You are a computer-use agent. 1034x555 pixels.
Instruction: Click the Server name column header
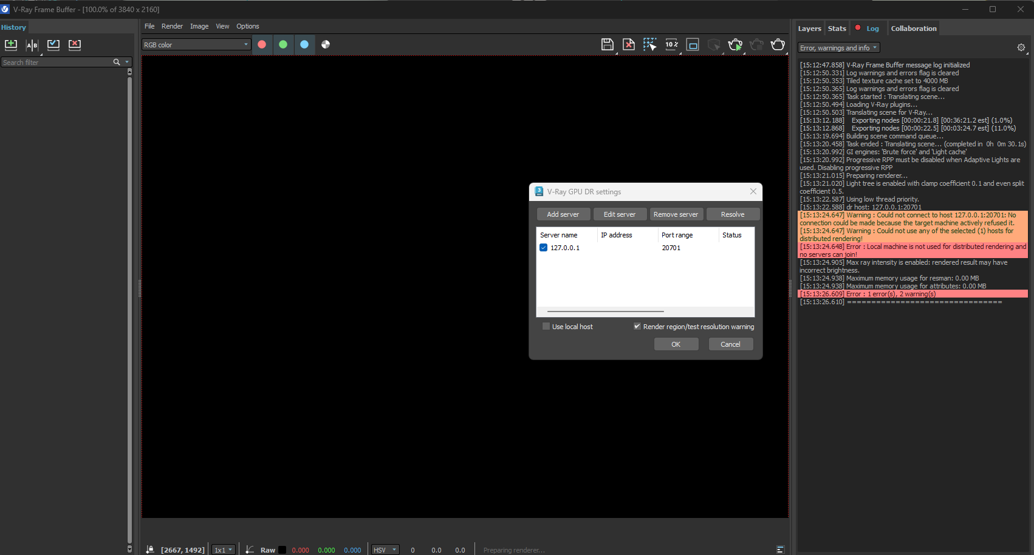click(566, 235)
